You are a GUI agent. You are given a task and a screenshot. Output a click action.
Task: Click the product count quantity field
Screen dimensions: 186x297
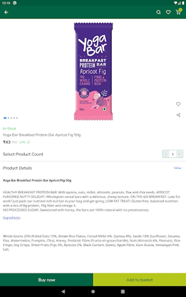173,154
